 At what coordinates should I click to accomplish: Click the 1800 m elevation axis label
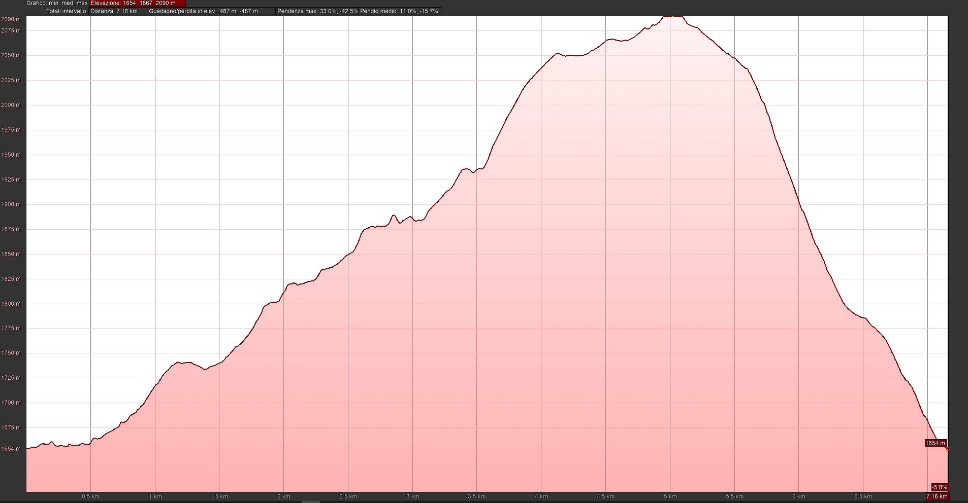click(11, 304)
